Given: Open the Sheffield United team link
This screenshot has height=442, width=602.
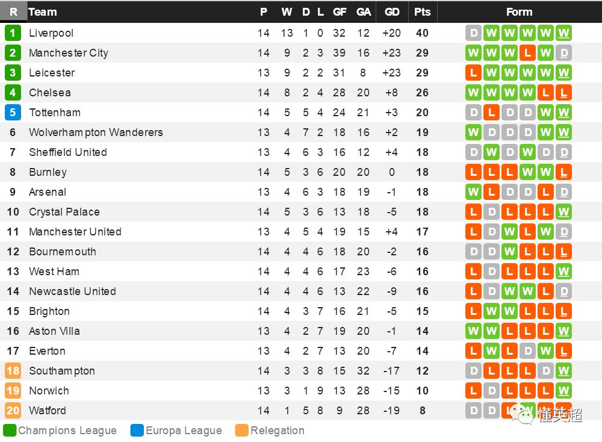Looking at the screenshot, I should pyautogui.click(x=68, y=152).
